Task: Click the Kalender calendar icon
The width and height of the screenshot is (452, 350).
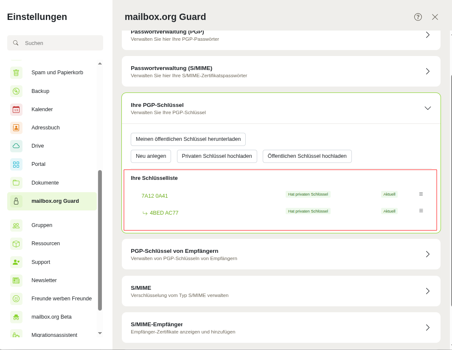Action: pos(16,109)
